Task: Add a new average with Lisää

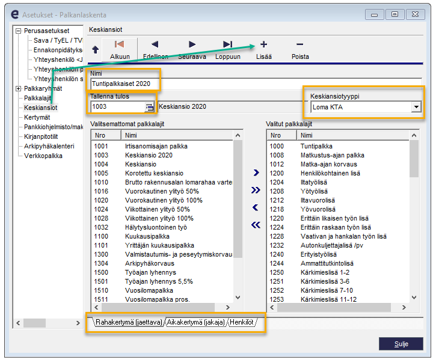Action: pos(264,50)
